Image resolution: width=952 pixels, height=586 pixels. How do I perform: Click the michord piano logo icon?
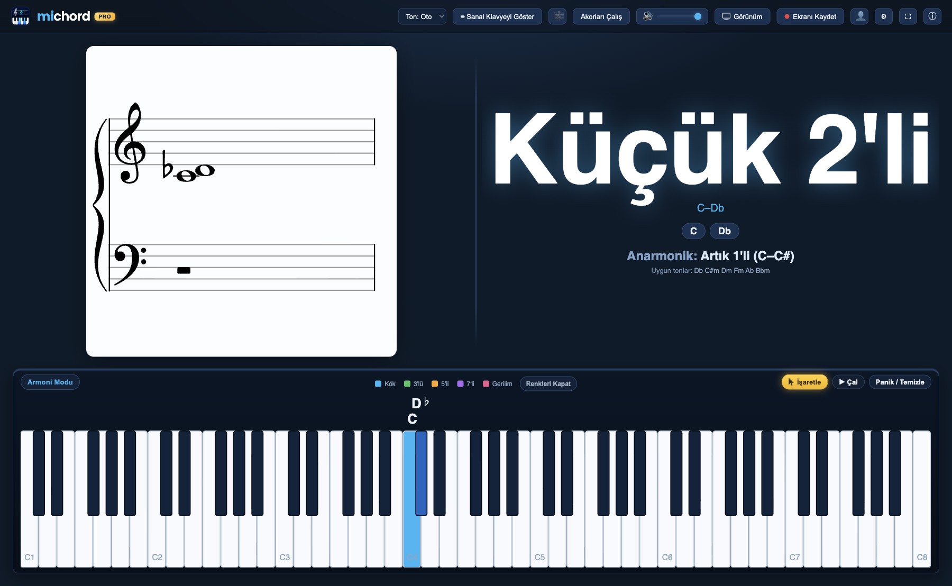tap(21, 16)
